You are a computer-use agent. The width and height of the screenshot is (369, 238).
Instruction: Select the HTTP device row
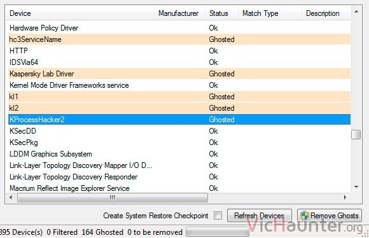(179, 51)
